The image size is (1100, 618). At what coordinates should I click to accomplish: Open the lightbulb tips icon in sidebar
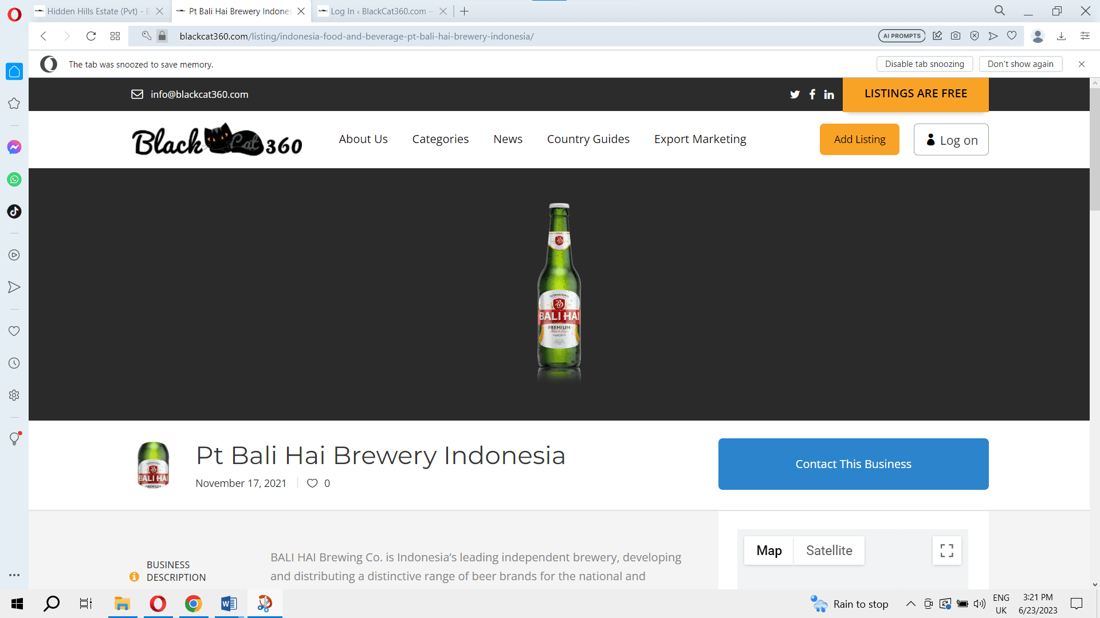pyautogui.click(x=15, y=438)
